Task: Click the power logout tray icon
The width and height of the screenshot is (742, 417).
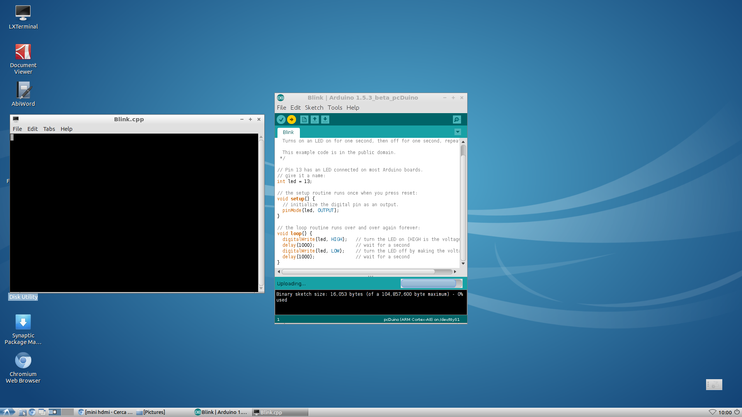Action: [x=737, y=412]
